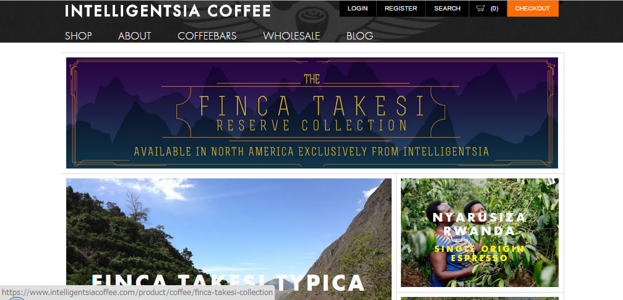The image size is (623, 300).
Task: Click the orange Checkout button
Action: pos(533,8)
